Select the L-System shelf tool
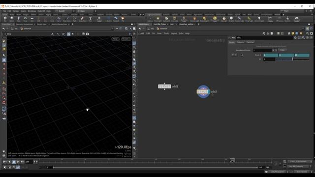 click(109, 19)
